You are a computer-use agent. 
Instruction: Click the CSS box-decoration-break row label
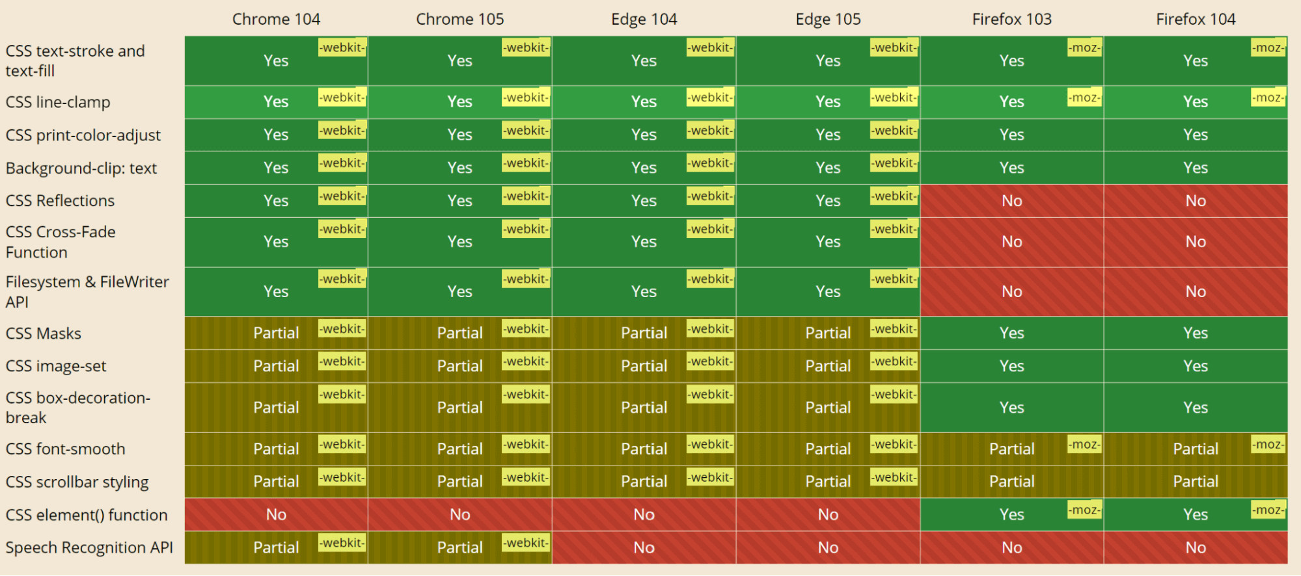pos(78,408)
